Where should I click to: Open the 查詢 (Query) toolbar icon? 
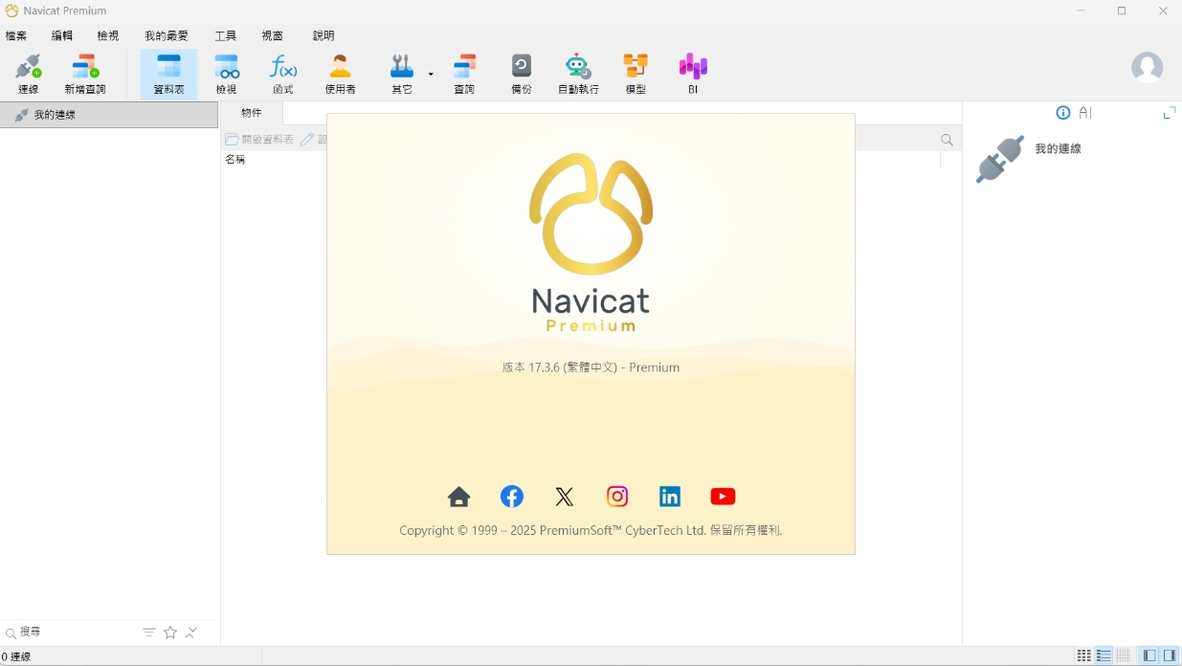click(x=464, y=74)
